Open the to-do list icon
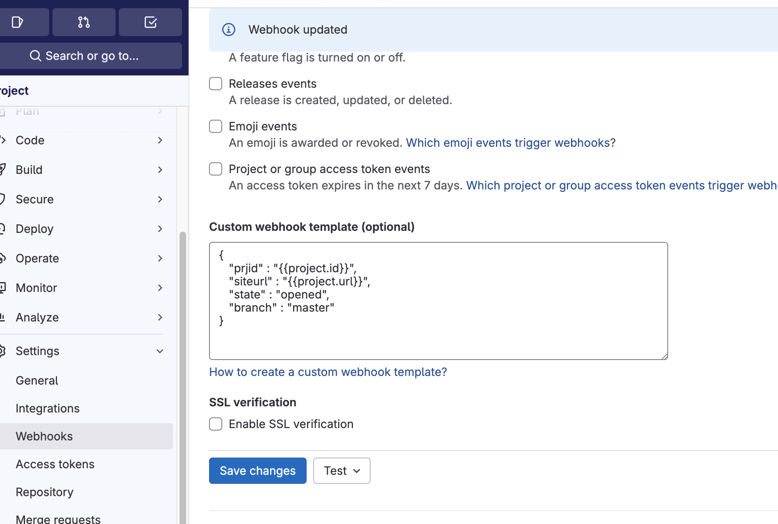Image resolution: width=778 pixels, height=524 pixels. pos(150,22)
